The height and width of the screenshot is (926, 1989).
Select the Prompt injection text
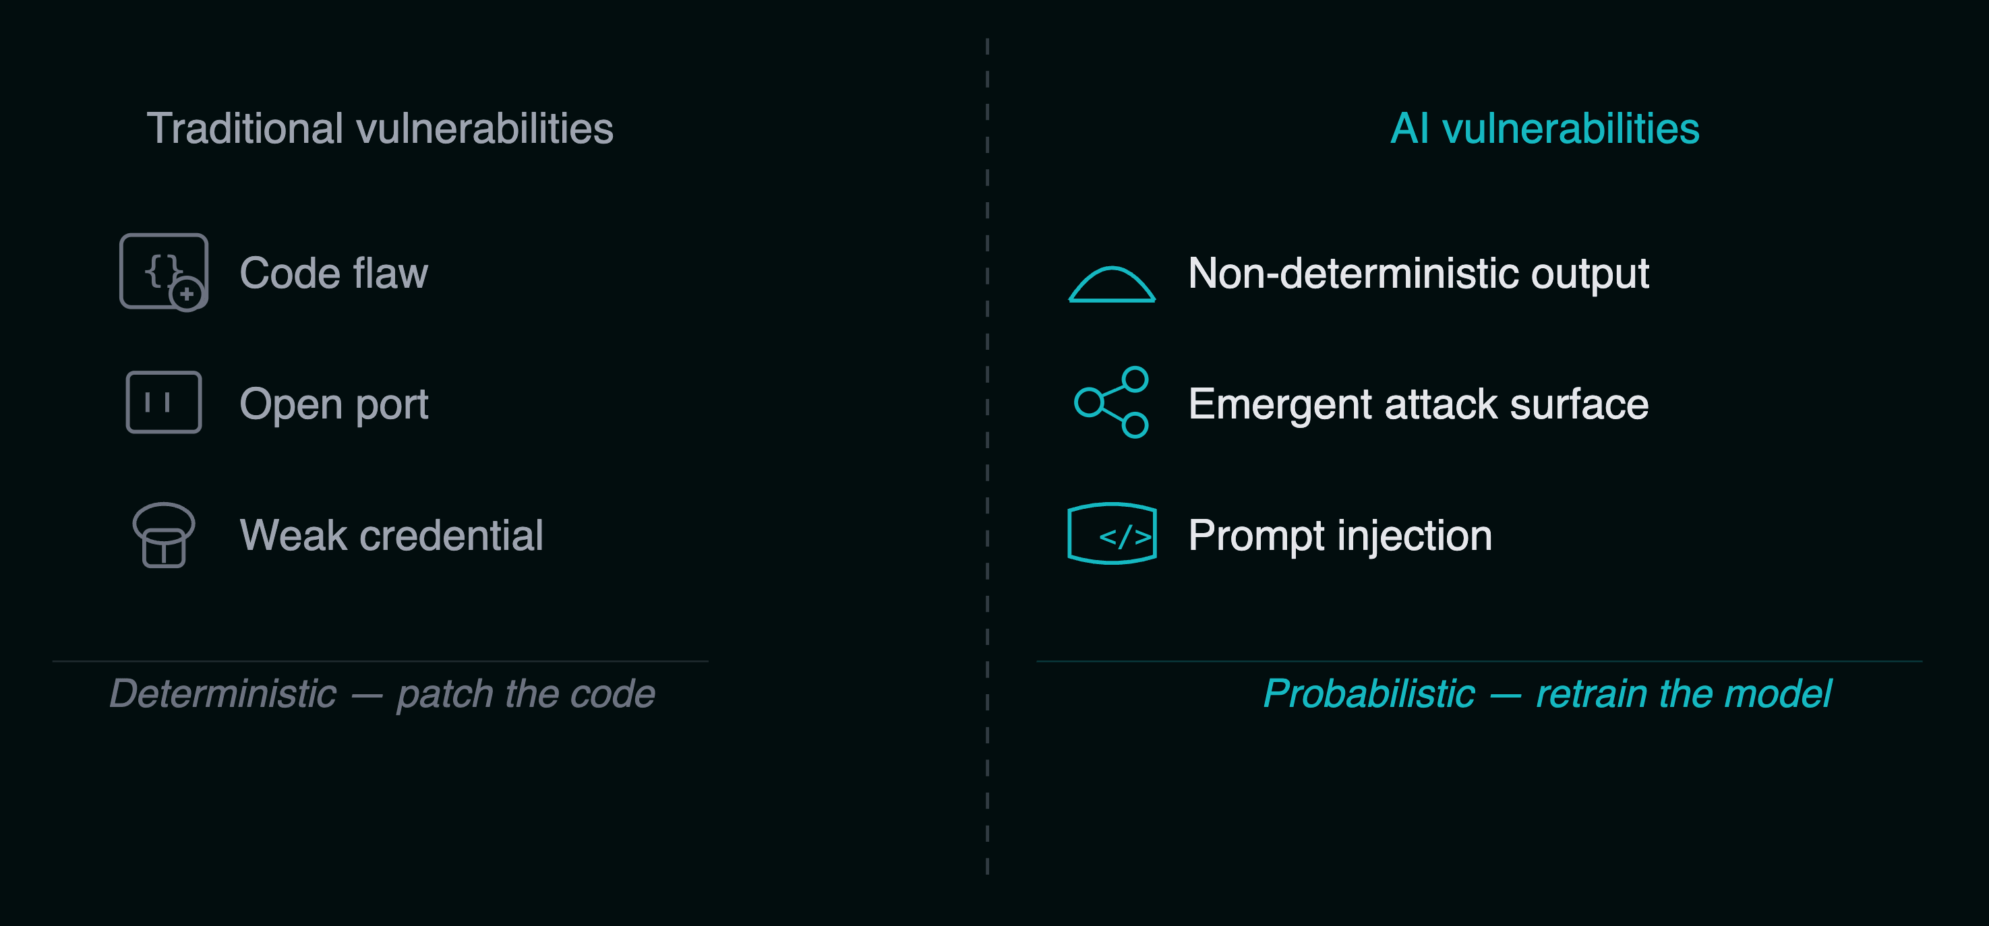[1340, 534]
